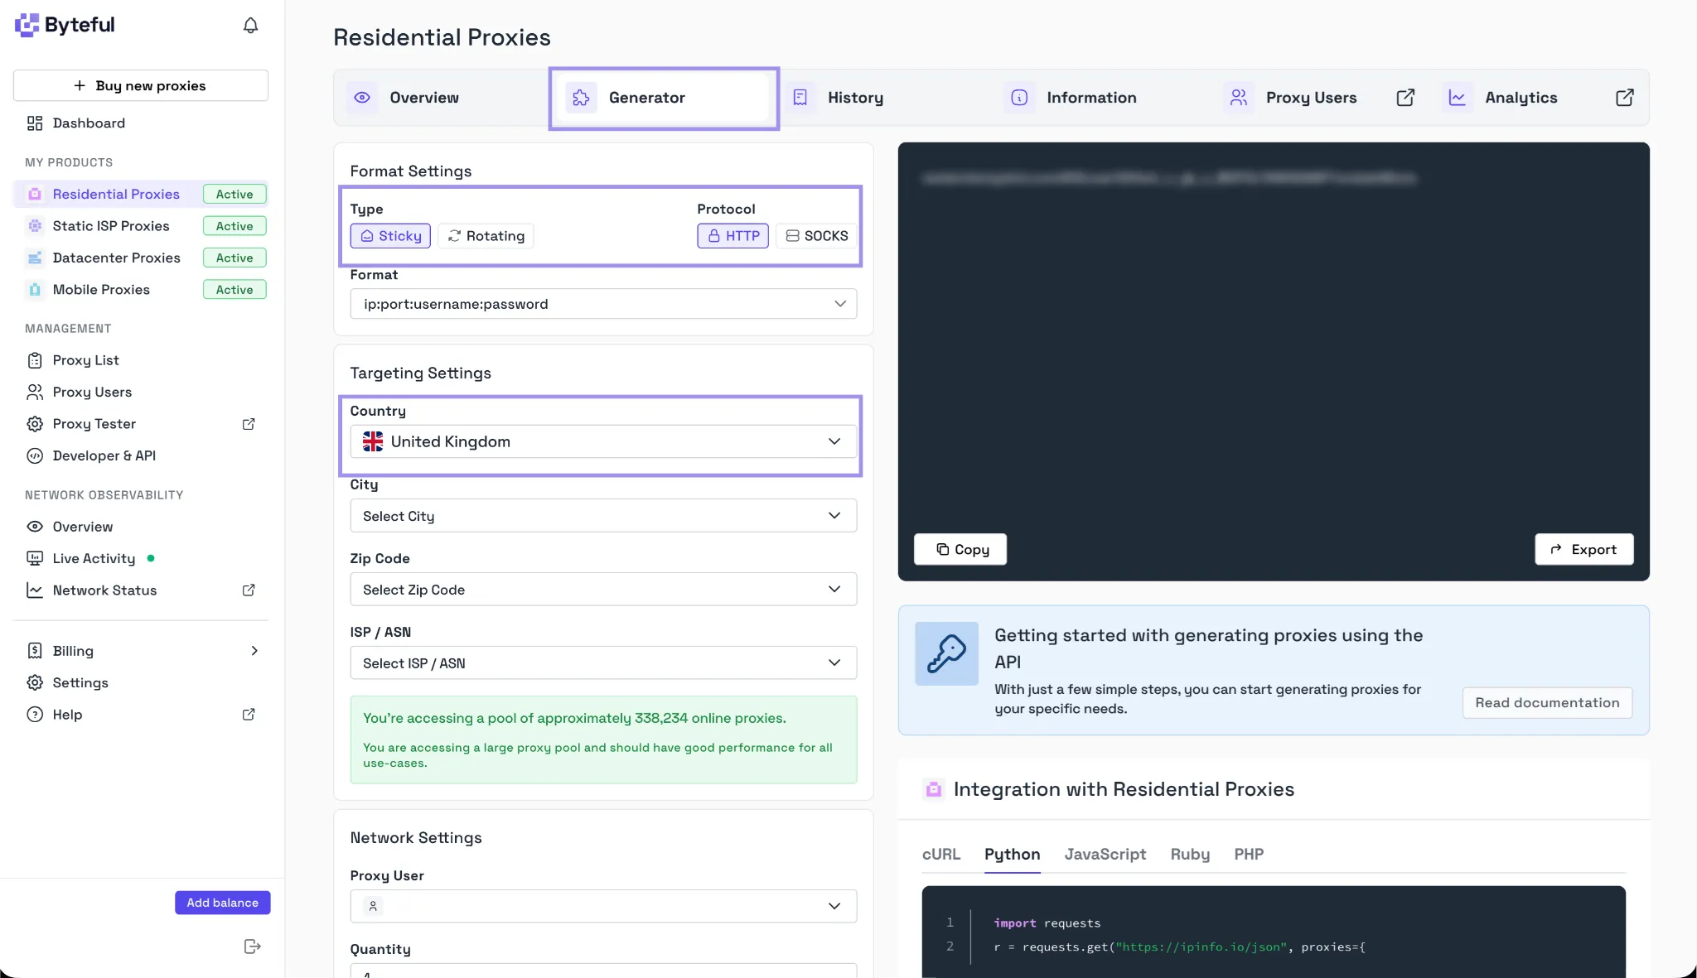This screenshot has height=978, width=1697.
Task: Click Buy new proxies button
Action: coord(141,86)
